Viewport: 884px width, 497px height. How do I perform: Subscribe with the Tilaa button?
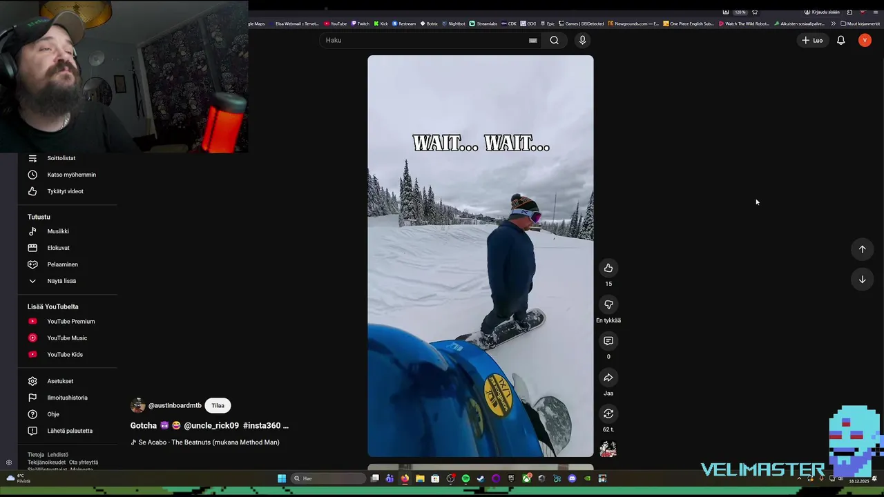[218, 406]
